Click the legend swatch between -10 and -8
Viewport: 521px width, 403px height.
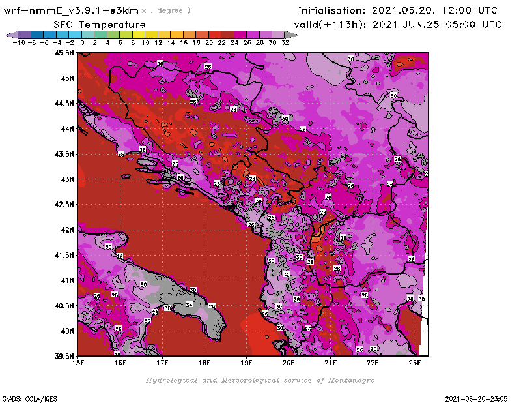[x=25, y=35]
